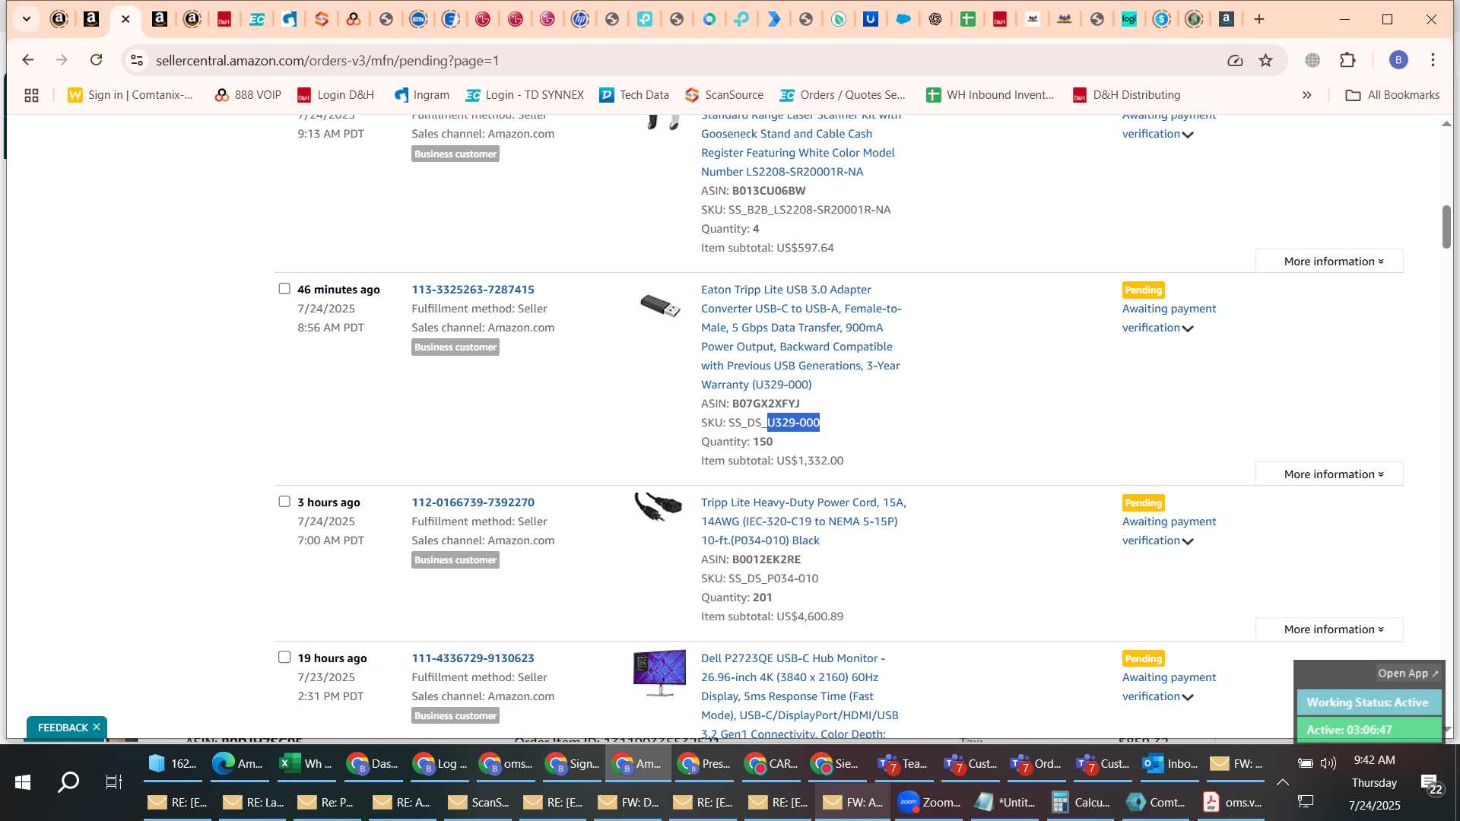1460x821 pixels.
Task: Open Outlook Inbox in taskbar
Action: pyautogui.click(x=1171, y=763)
